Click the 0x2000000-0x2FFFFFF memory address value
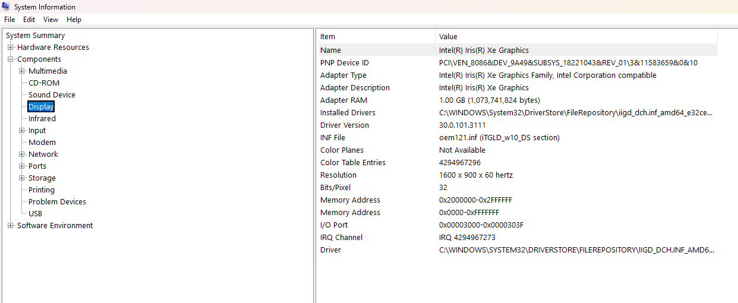 475,200
